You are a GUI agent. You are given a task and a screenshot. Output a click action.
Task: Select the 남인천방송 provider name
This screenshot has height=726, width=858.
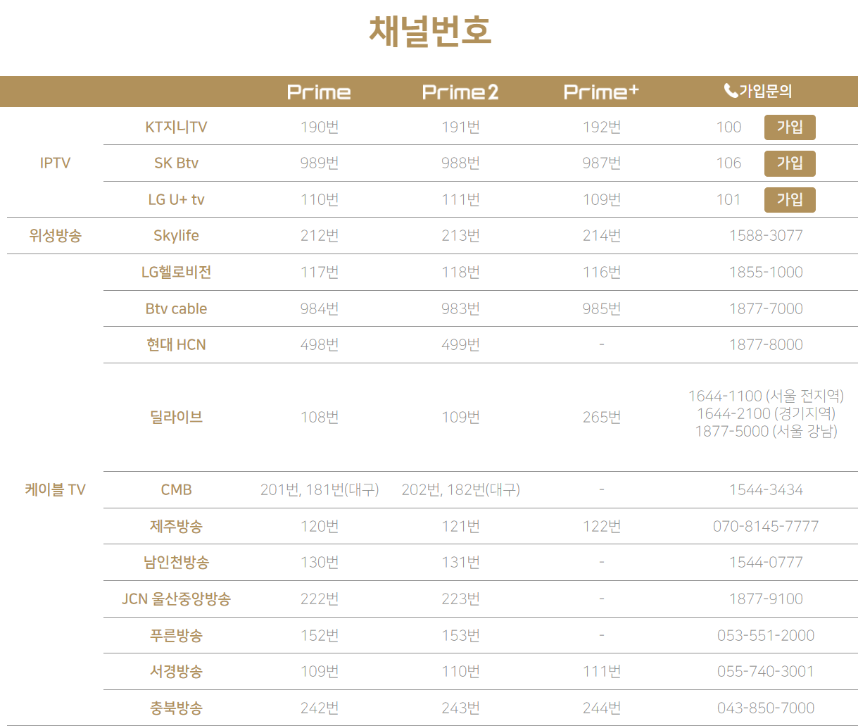click(x=176, y=563)
